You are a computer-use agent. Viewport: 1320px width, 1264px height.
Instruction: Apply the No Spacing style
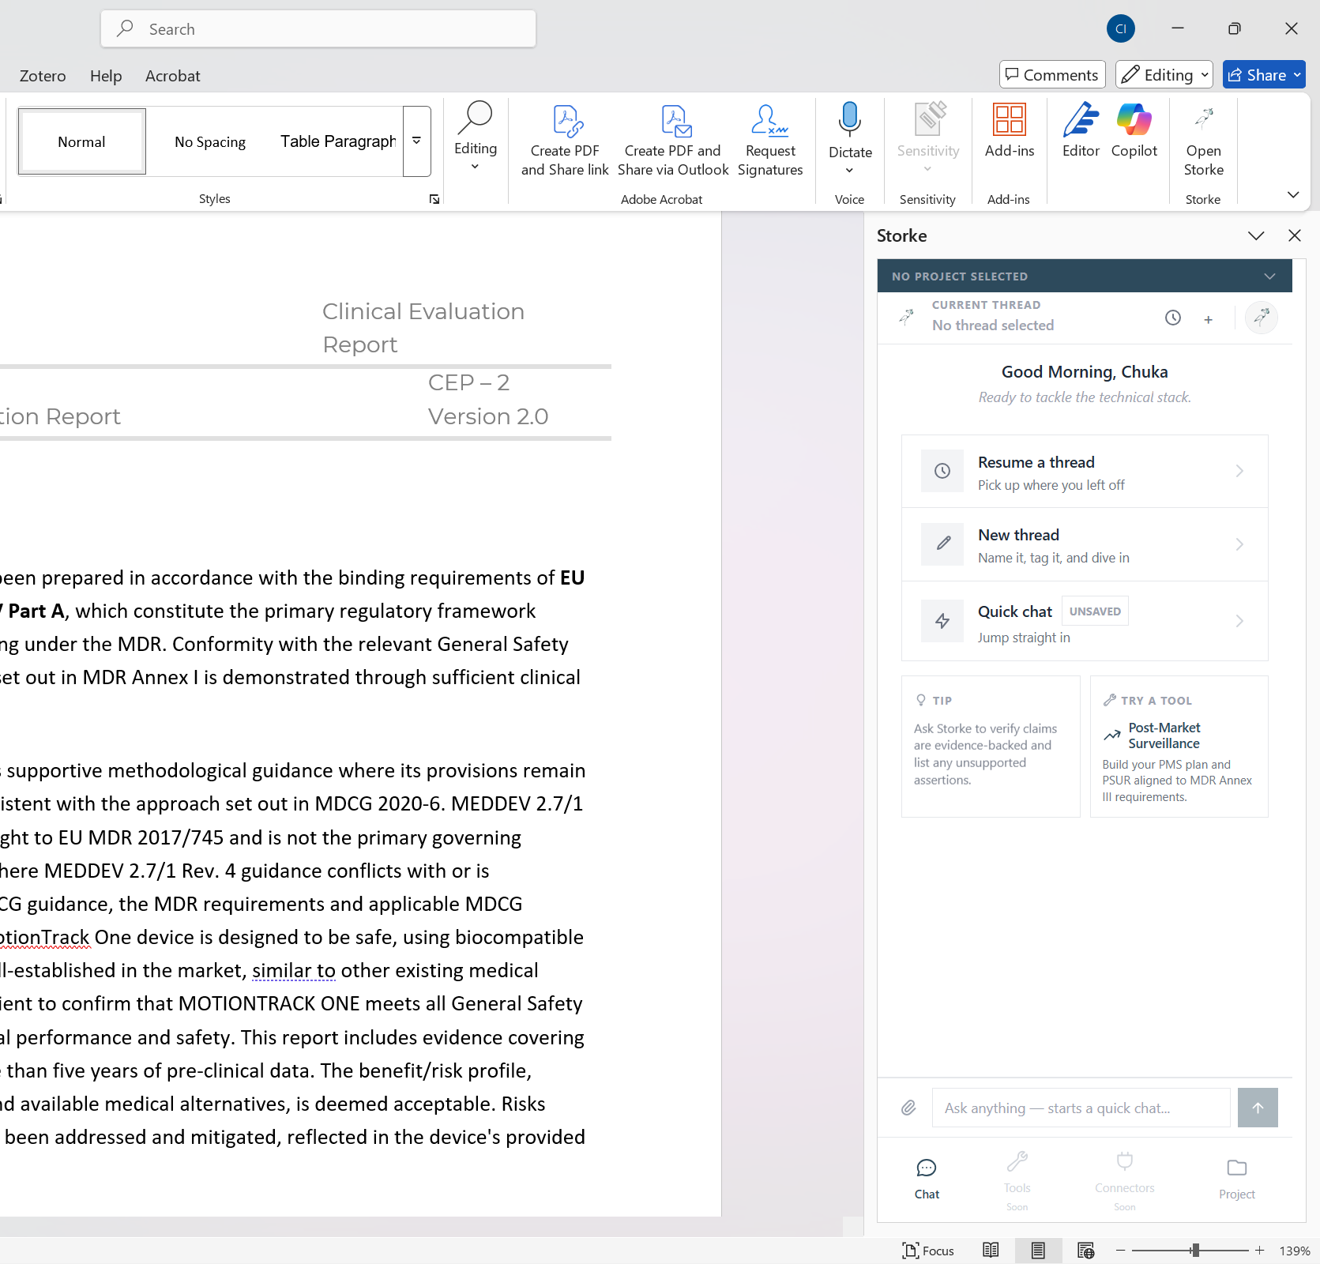(x=210, y=141)
